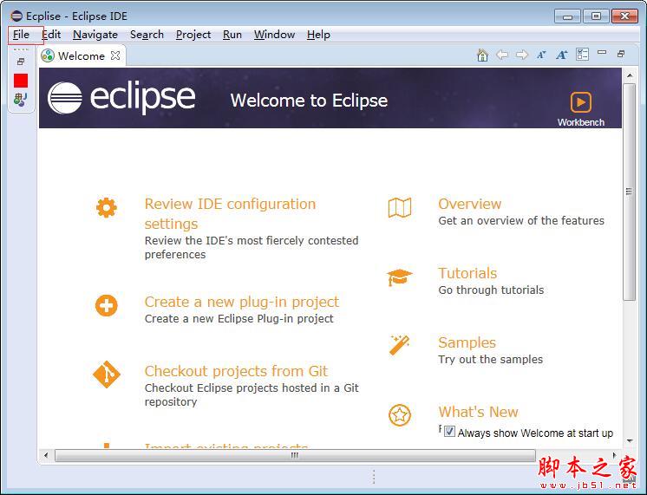Minimize the Eclipse IDE window
647x495 pixels.
coord(567,16)
